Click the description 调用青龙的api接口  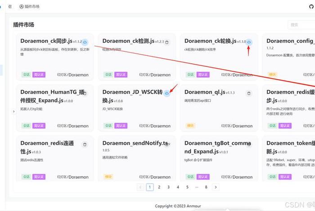[198, 101]
